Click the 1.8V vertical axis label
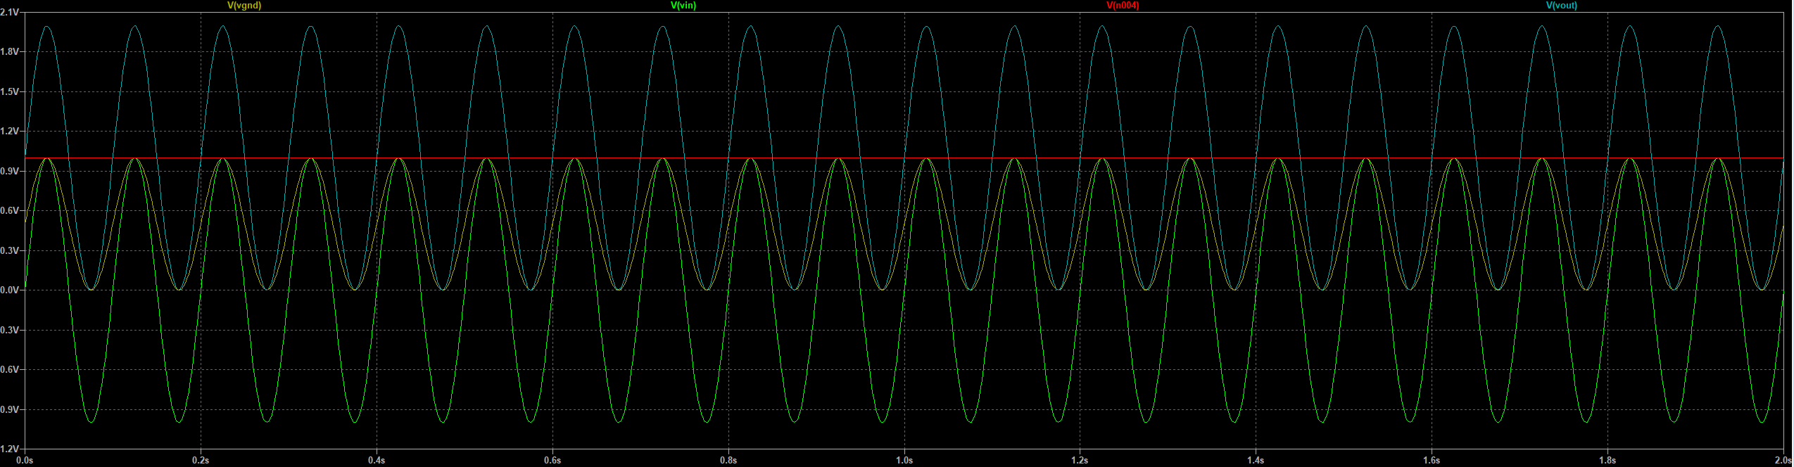The width and height of the screenshot is (1794, 467). point(10,52)
